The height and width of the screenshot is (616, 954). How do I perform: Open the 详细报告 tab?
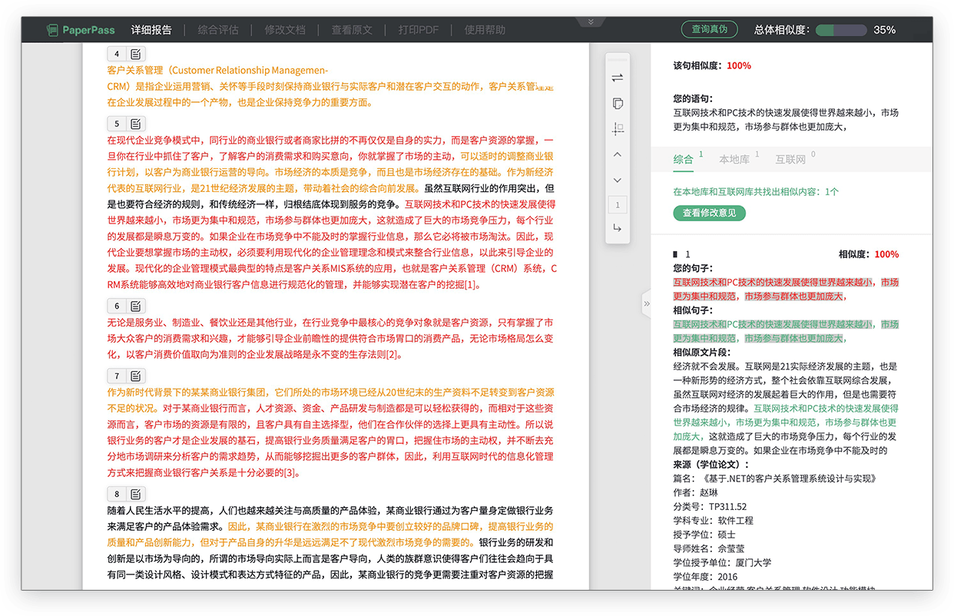tap(151, 30)
